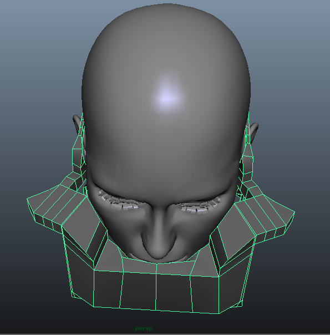
Task: Select the collar front face right of center edge
Action: pos(174,293)
